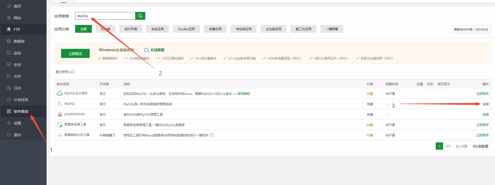
Task: Open 在线客服 online support chat icon
Action: [x=147, y=50]
